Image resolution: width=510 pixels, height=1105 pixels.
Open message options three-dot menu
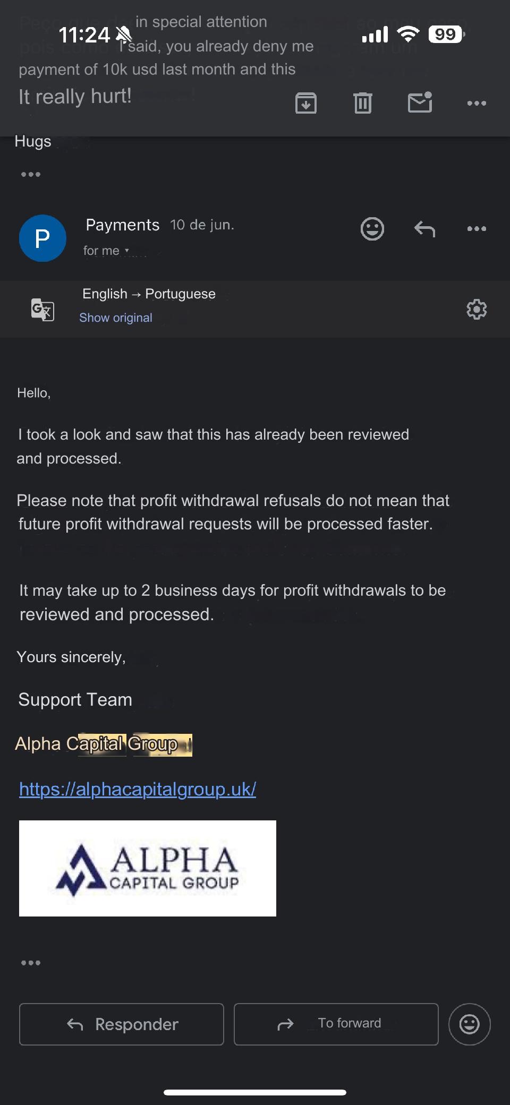[477, 229]
